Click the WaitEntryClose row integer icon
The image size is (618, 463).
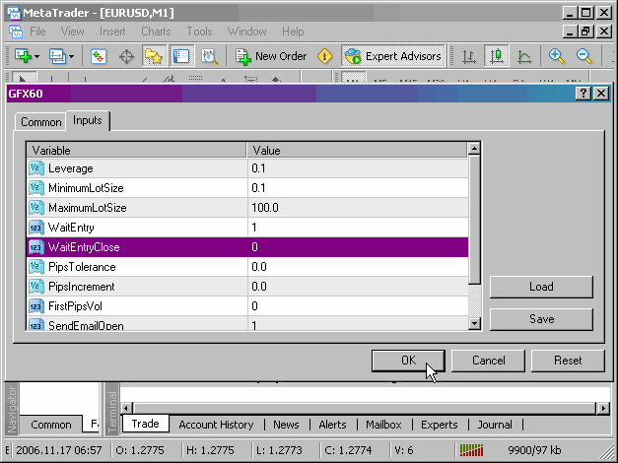(x=36, y=247)
